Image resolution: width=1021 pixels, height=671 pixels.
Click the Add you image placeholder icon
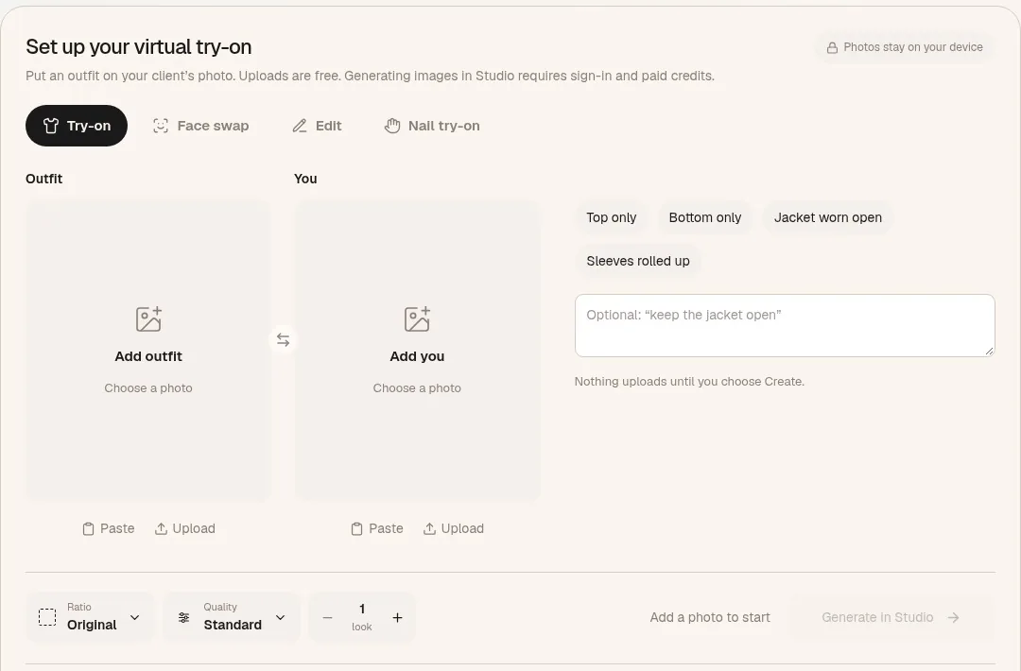click(x=417, y=318)
